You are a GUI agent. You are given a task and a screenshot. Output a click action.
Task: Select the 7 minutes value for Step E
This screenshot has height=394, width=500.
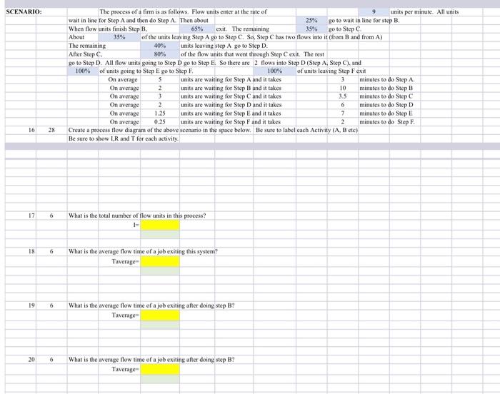coord(343,113)
